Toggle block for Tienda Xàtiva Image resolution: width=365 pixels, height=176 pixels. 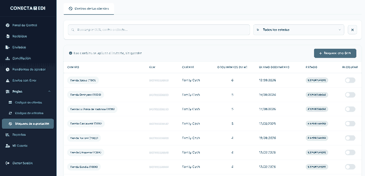(x=350, y=80)
